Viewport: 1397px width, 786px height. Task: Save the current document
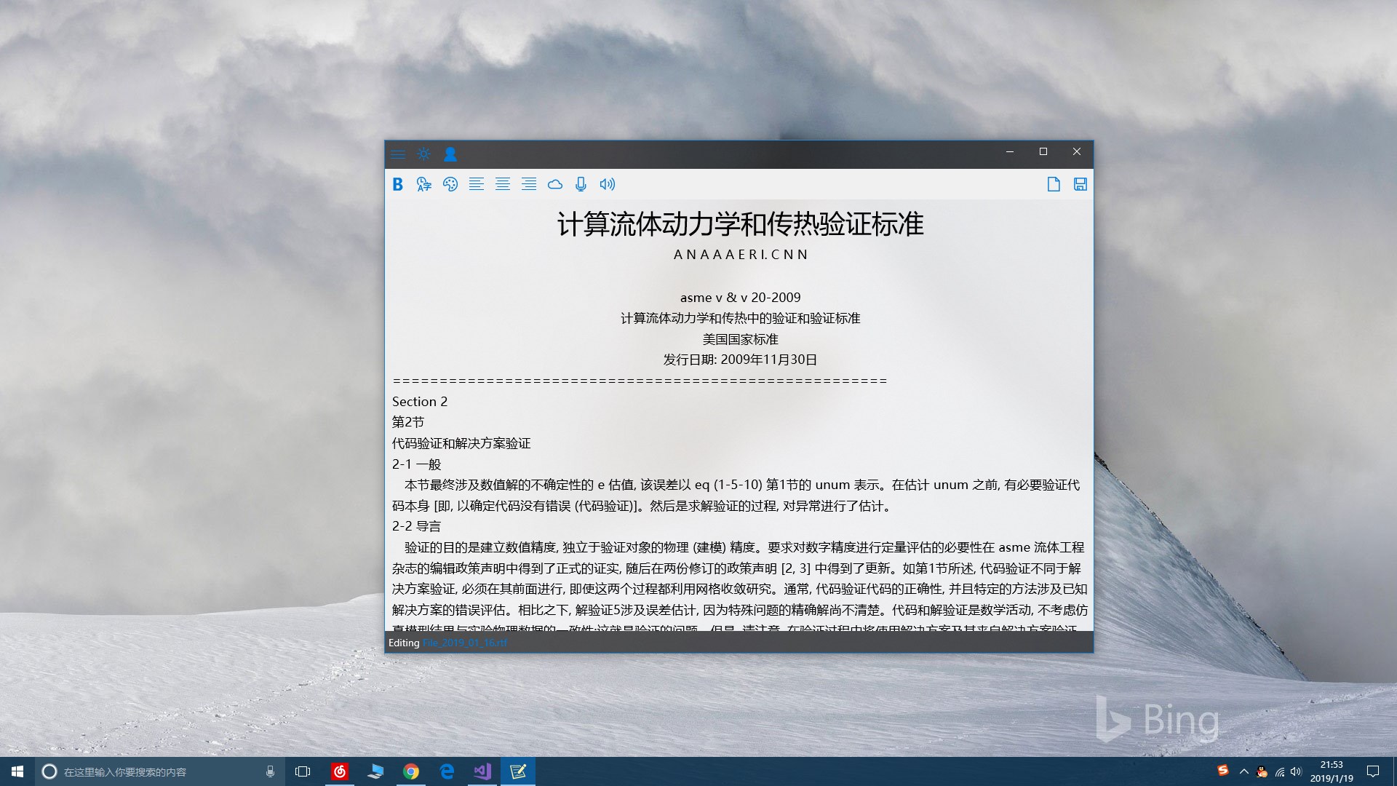coord(1080,184)
